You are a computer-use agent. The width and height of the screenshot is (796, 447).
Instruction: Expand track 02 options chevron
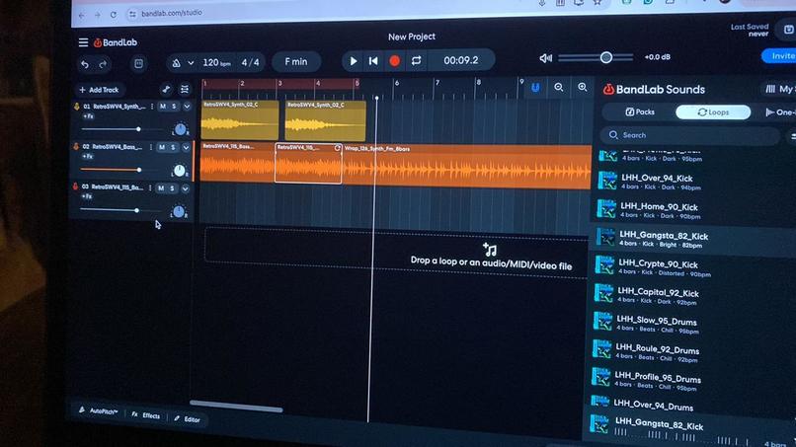click(186, 147)
